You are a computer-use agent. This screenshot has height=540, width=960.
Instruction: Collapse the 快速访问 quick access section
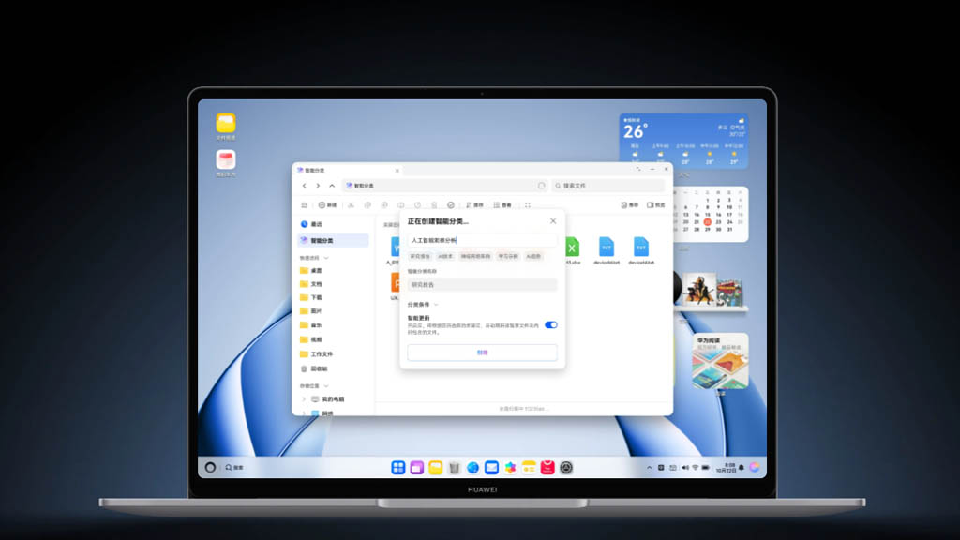(x=326, y=257)
